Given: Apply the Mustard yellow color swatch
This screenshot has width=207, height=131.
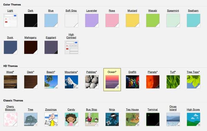Looking at the screenshot, I should click(132, 20).
